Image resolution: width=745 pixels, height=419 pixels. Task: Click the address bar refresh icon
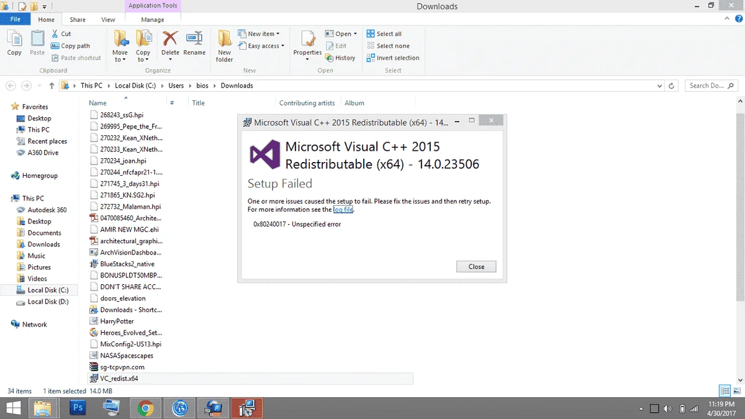point(672,86)
